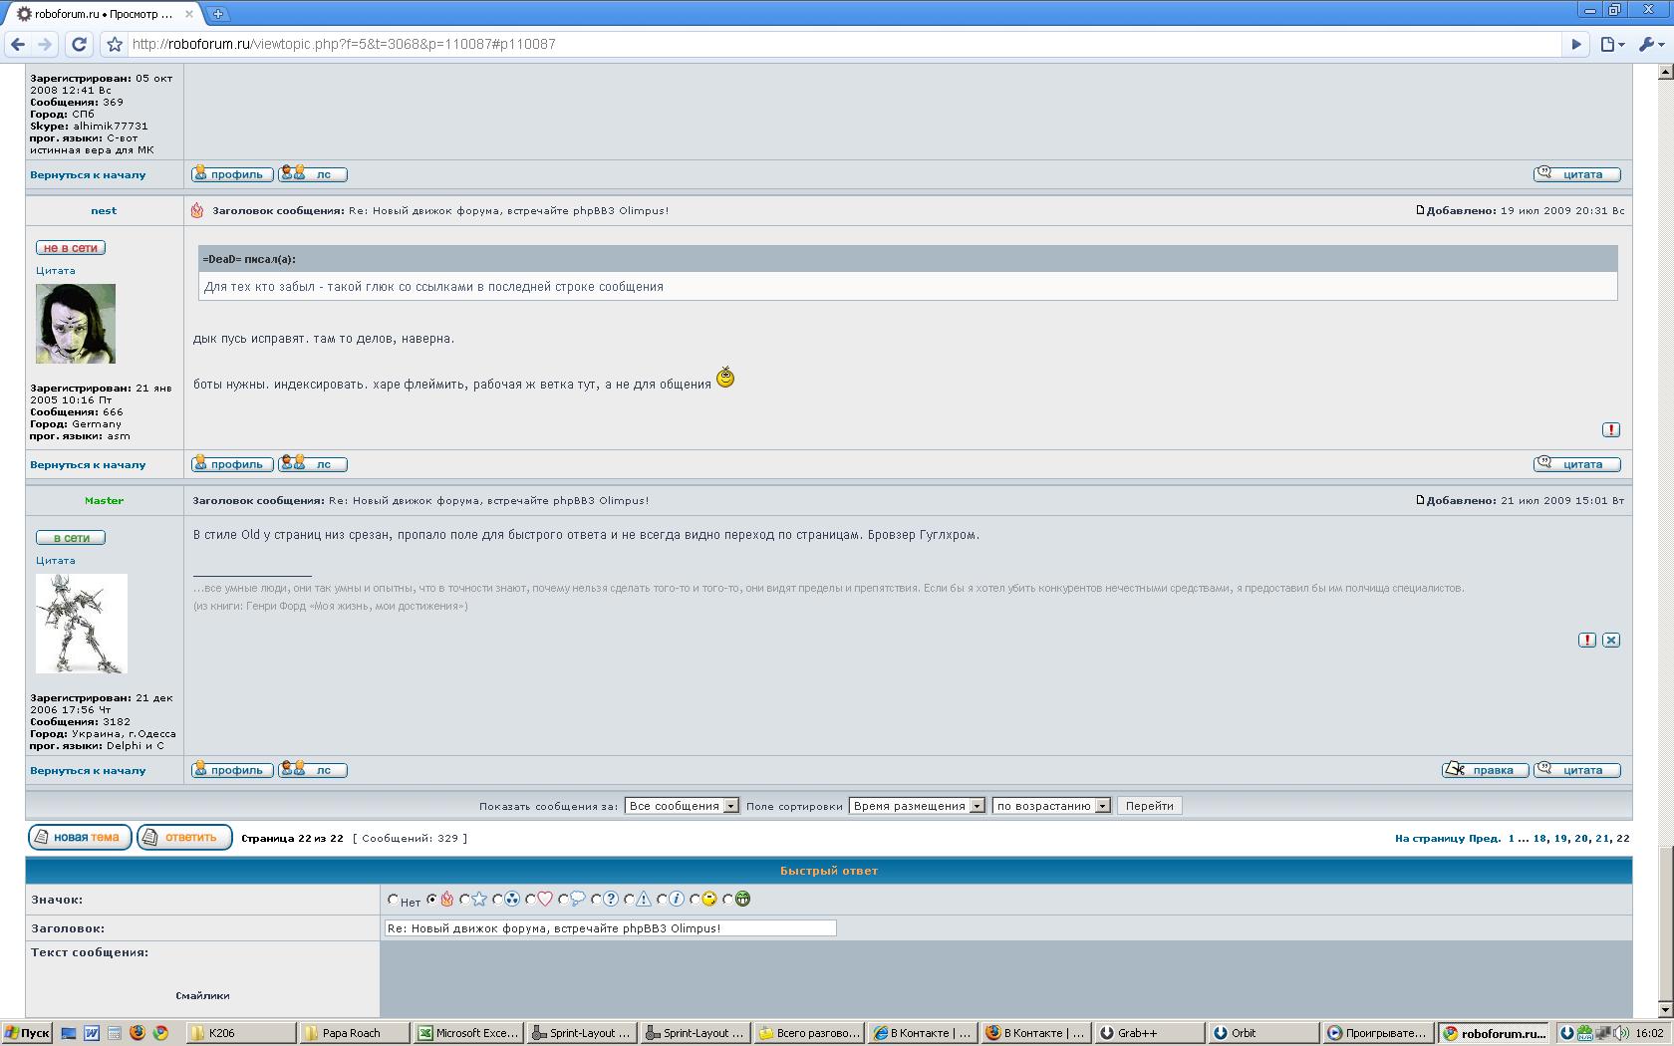Open the Пуск start menu
This screenshot has width=1674, height=1046.
point(27,1033)
